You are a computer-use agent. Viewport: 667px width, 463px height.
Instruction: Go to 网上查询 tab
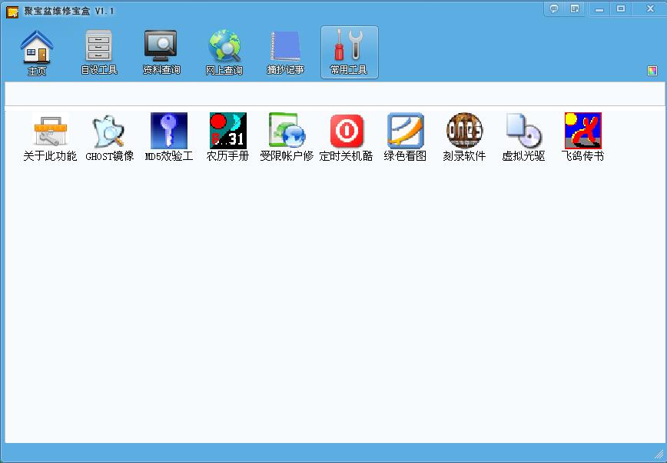pos(224,53)
